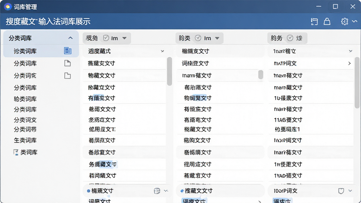Click the blue dot before 榴蕨文寸
The width and height of the screenshot is (361, 203).
click(x=88, y=191)
